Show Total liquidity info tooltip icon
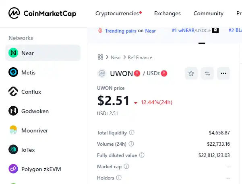242x184 pixels. pyautogui.click(x=132, y=132)
